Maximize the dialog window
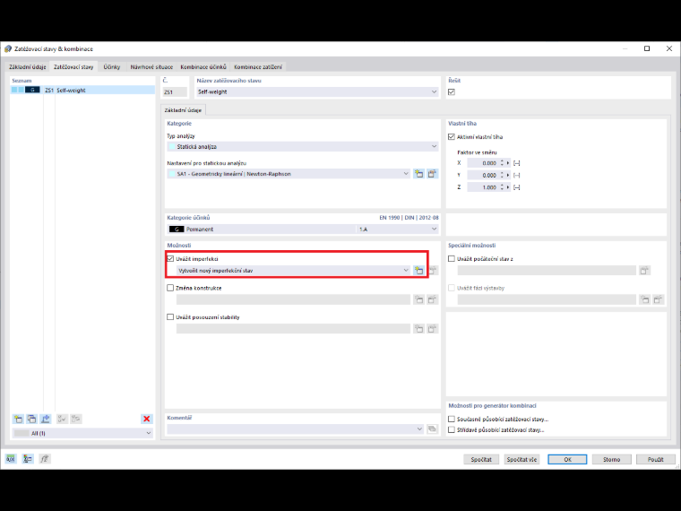The width and height of the screenshot is (681, 511). coord(647,48)
